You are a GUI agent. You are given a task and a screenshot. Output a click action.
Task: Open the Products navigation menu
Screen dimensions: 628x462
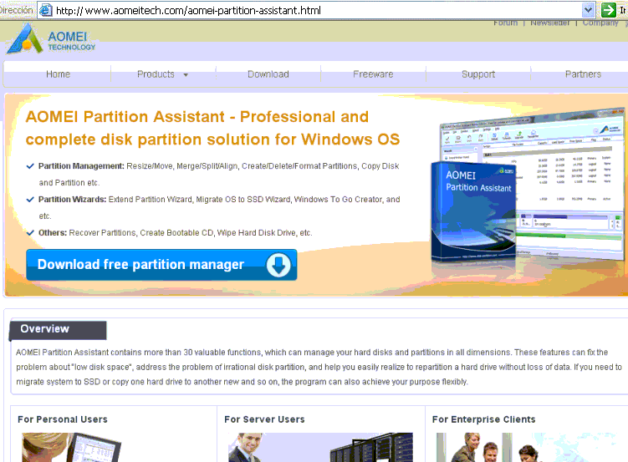coord(156,74)
